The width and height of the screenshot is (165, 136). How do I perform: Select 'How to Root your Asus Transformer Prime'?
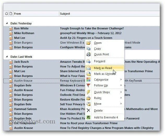pyautogui.click(x=89, y=123)
